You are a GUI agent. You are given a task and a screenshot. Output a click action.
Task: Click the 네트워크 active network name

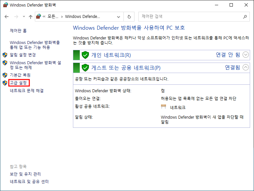(x=178, y=108)
